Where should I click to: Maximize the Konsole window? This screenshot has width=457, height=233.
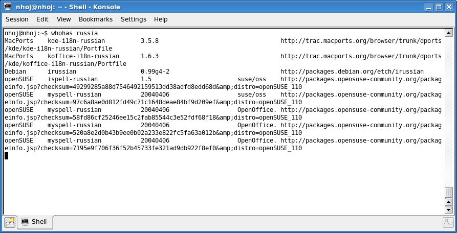pos(439,7)
